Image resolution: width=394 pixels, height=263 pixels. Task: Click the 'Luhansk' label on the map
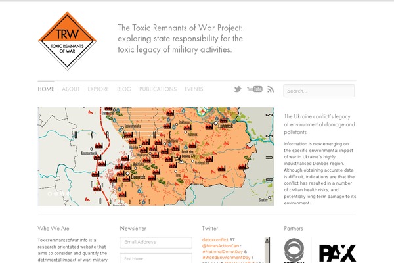(225, 126)
